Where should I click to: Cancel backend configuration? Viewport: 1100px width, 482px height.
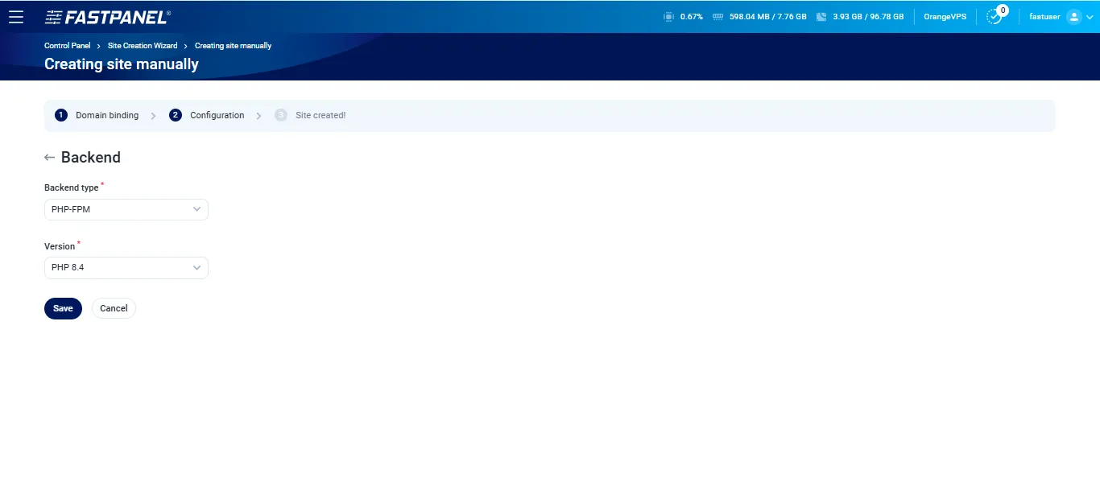coord(114,308)
